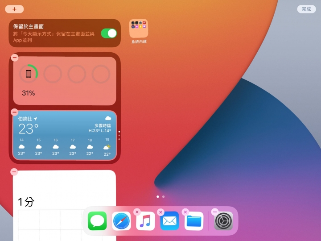Remove the 1分 widget with minus badge

pyautogui.click(x=14, y=172)
